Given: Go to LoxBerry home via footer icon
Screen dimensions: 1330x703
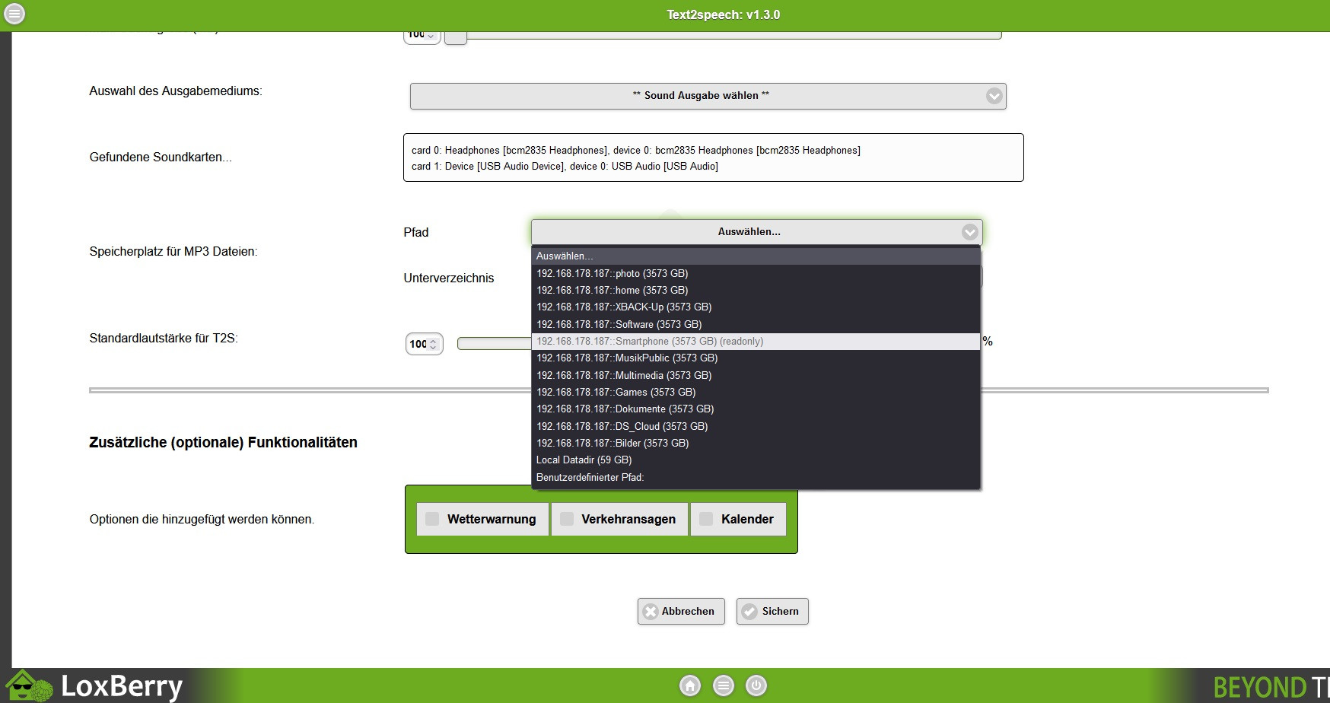Looking at the screenshot, I should [690, 686].
